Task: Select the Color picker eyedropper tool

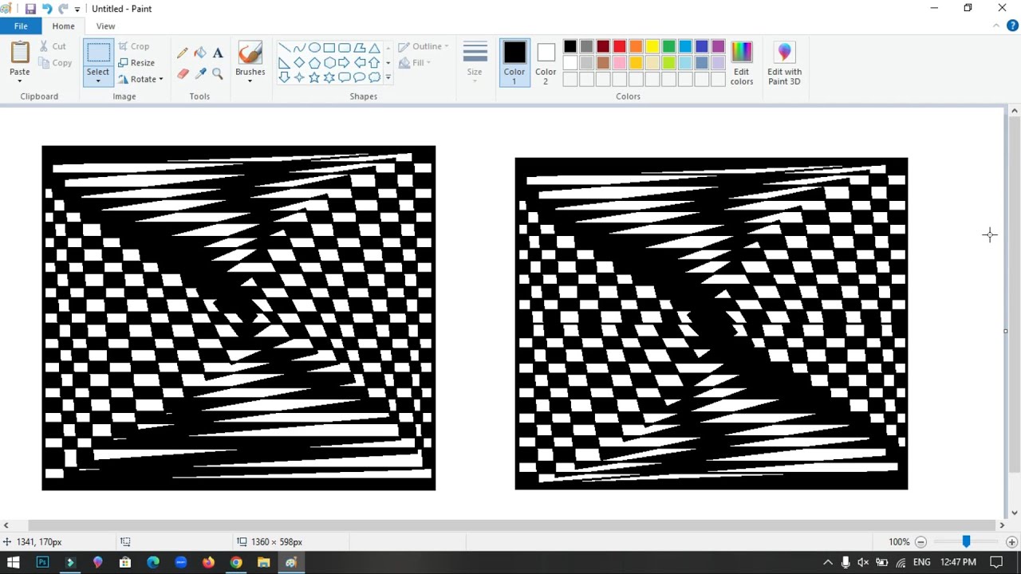Action: coord(199,73)
